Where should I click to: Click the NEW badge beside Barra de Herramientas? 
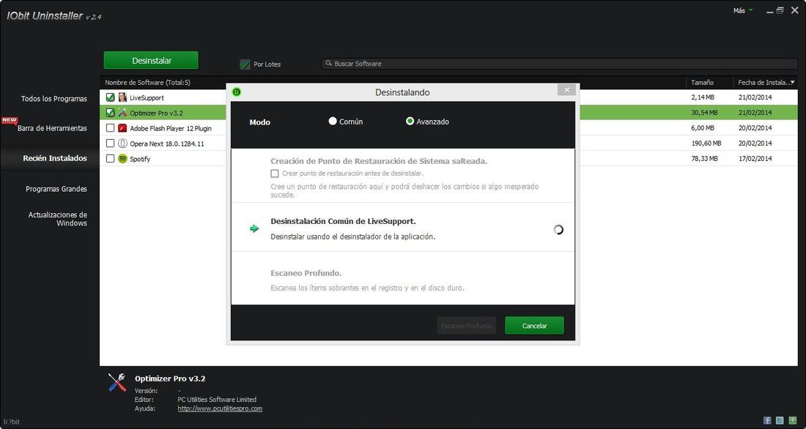coord(10,121)
